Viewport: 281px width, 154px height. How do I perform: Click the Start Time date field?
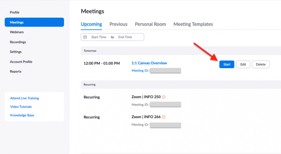(x=99, y=37)
